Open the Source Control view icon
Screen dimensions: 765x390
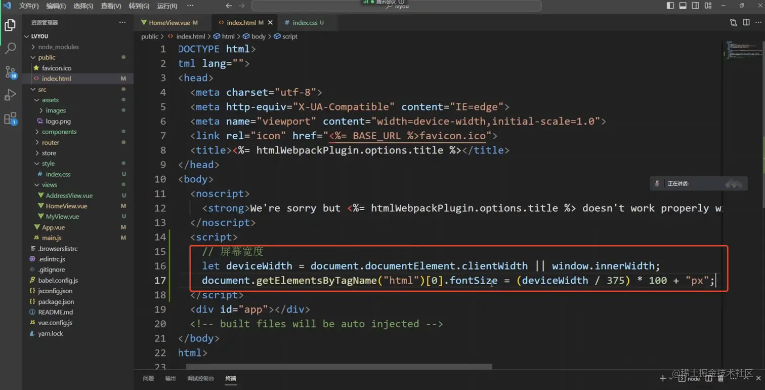10,72
